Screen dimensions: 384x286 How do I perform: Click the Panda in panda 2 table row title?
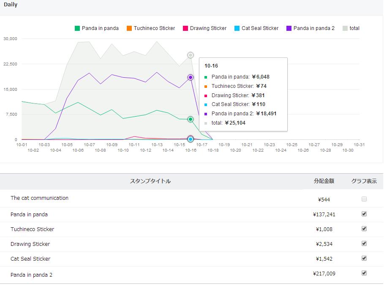point(32,275)
